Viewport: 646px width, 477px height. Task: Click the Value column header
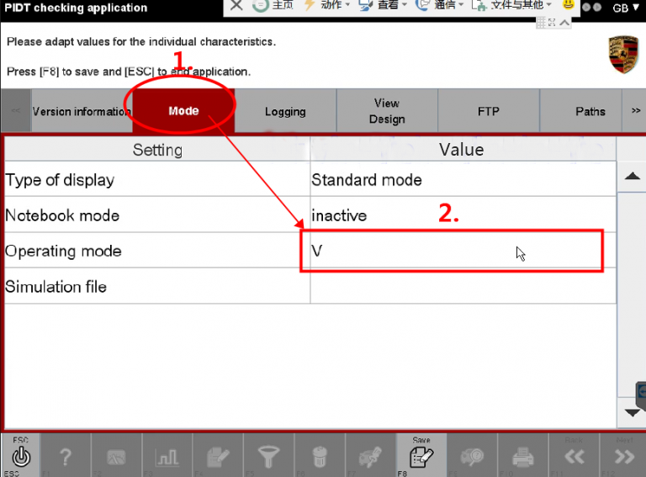point(462,150)
